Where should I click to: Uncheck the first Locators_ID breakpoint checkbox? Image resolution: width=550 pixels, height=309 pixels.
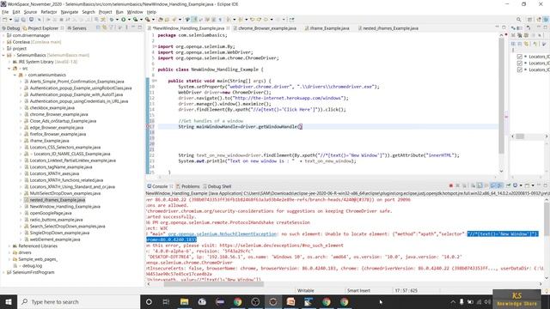click(520, 57)
